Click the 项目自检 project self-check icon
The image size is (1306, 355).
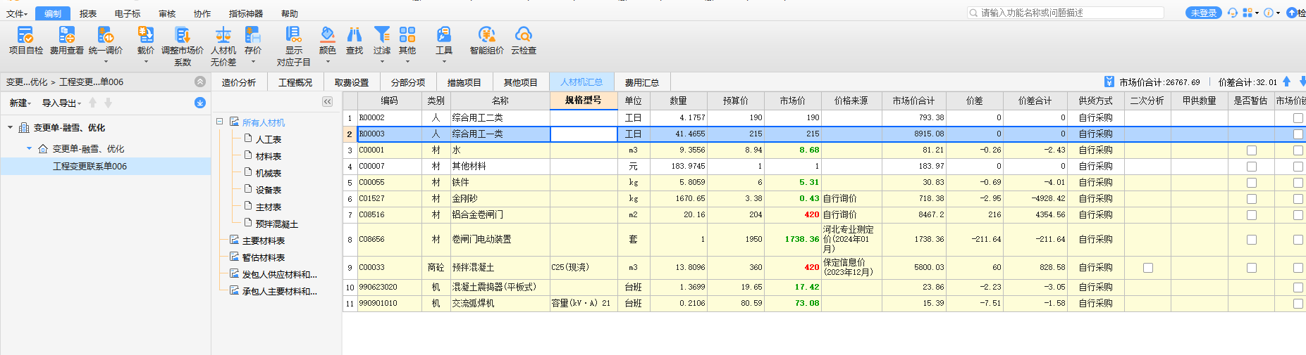[25, 34]
